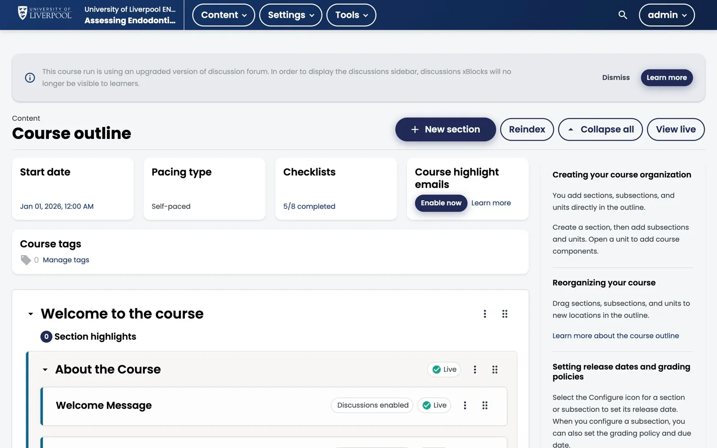The height and width of the screenshot is (448, 717).
Task: Open the Settings dropdown menu
Action: coord(291,15)
